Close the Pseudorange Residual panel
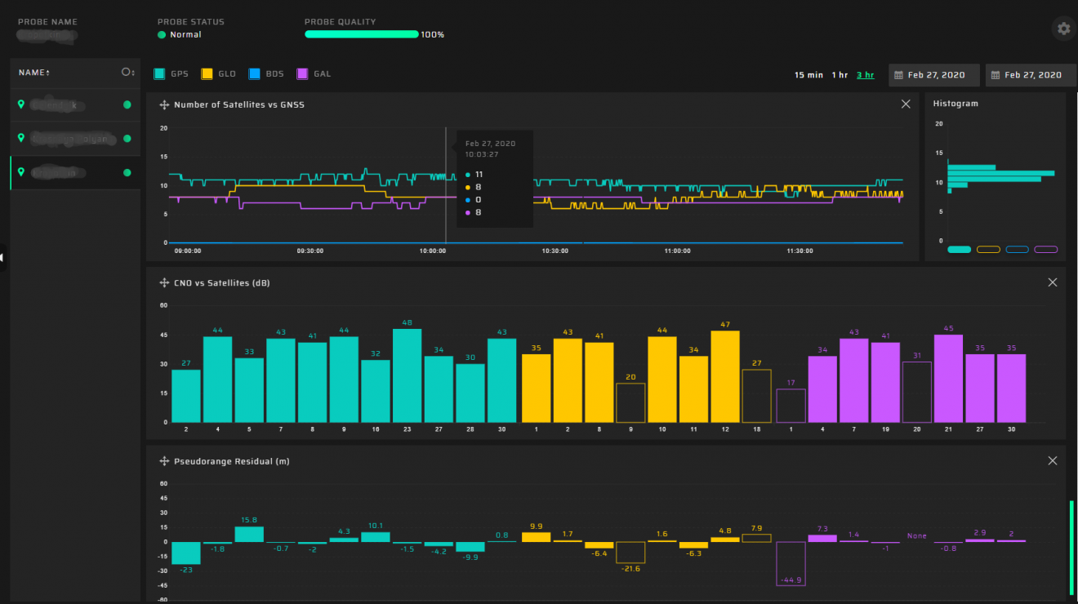The width and height of the screenshot is (1078, 604). [1052, 460]
